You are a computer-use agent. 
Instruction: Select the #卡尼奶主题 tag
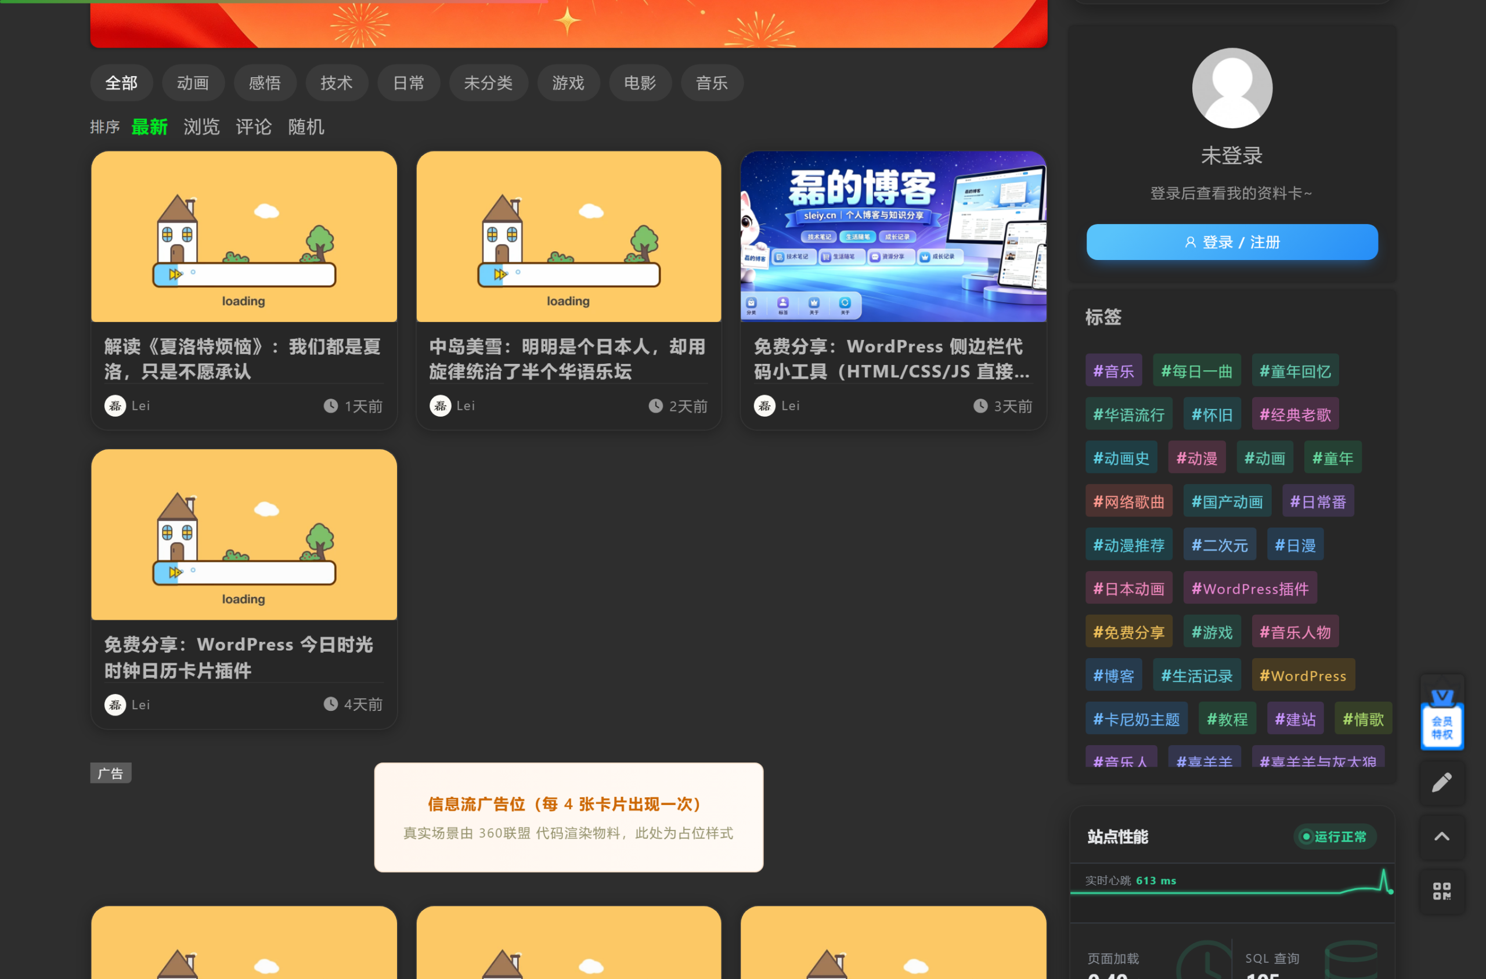point(1137,719)
